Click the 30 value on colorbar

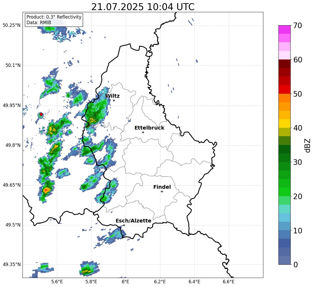tap(298, 162)
